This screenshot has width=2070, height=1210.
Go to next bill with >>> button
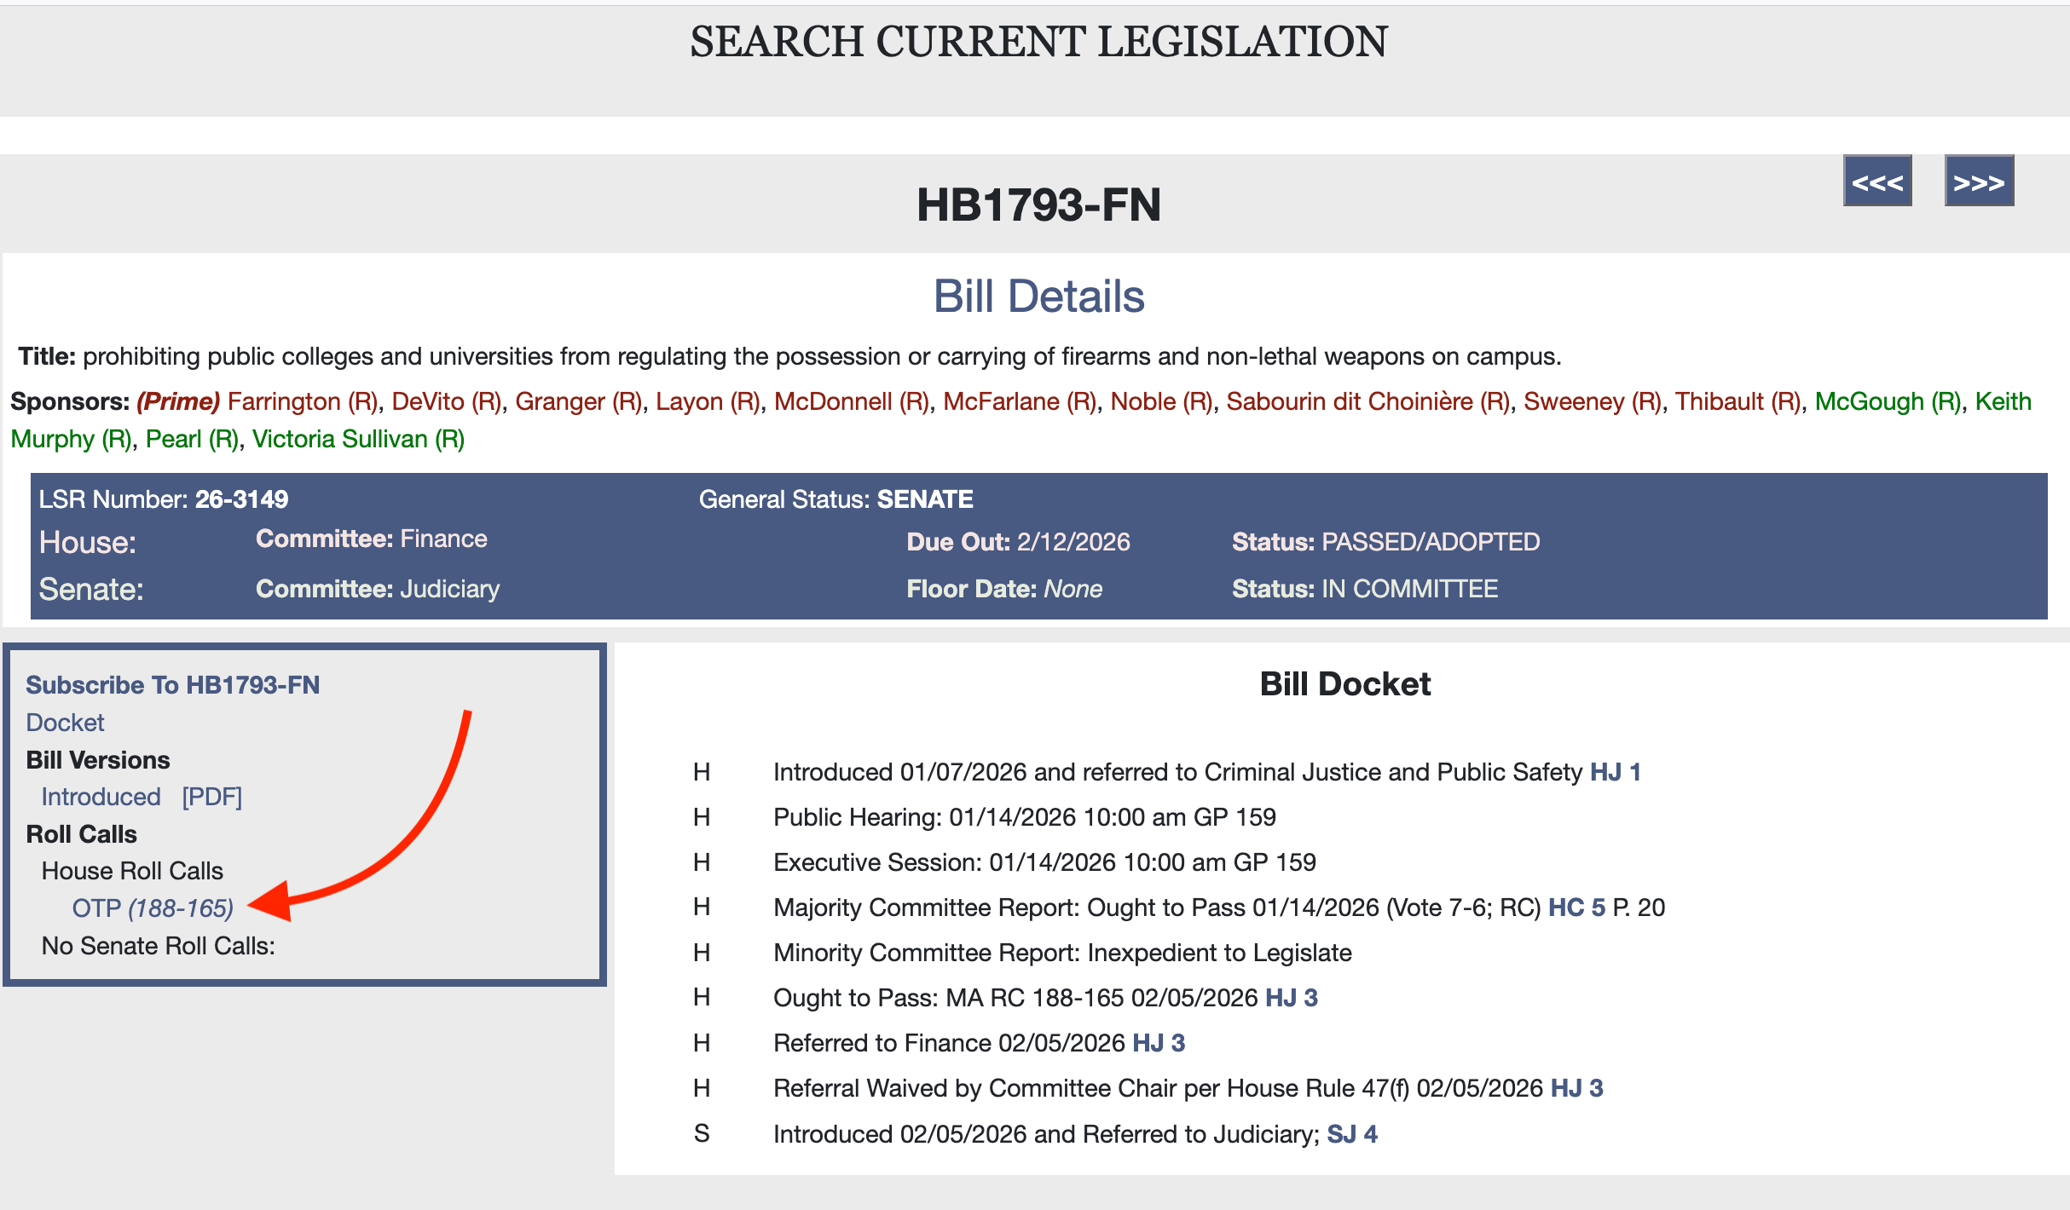click(1978, 182)
